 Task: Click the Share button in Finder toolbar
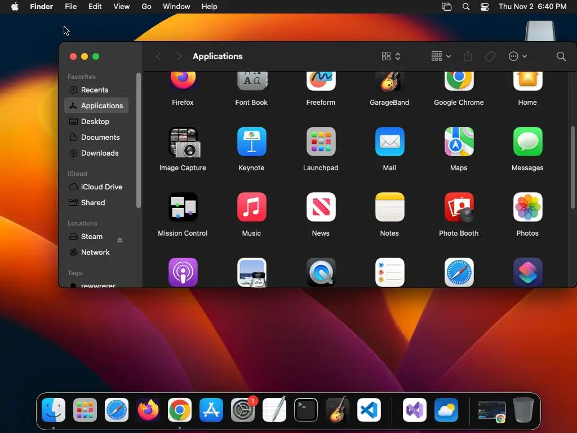pos(468,56)
